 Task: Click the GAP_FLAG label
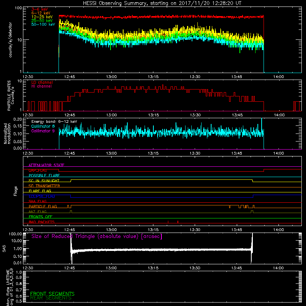[x=37, y=170]
